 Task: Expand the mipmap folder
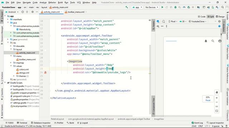(x=11, y=63)
